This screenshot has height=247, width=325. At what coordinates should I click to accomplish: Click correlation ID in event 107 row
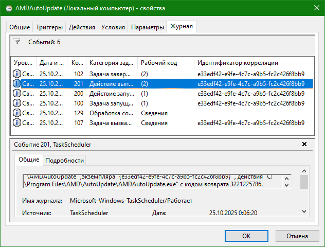coord(251,122)
